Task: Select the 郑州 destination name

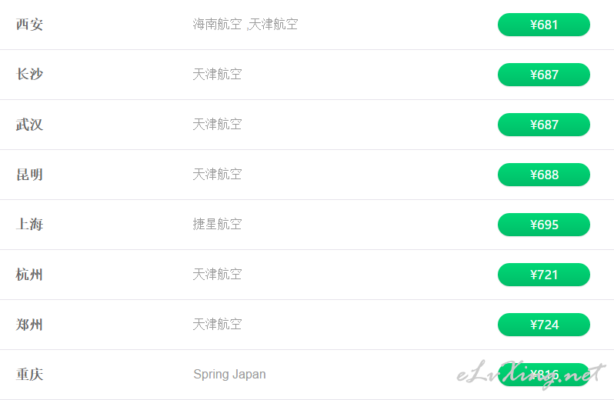Action: click(x=29, y=325)
